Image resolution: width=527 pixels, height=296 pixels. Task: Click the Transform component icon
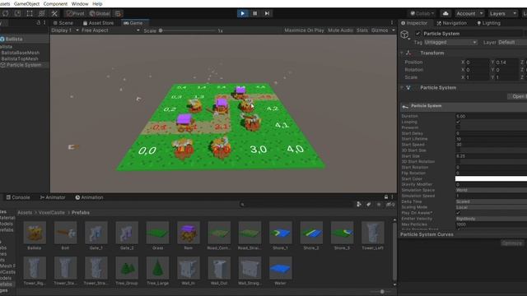408,53
